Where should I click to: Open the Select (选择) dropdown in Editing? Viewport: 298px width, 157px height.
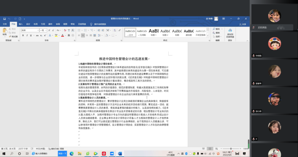click(217, 36)
